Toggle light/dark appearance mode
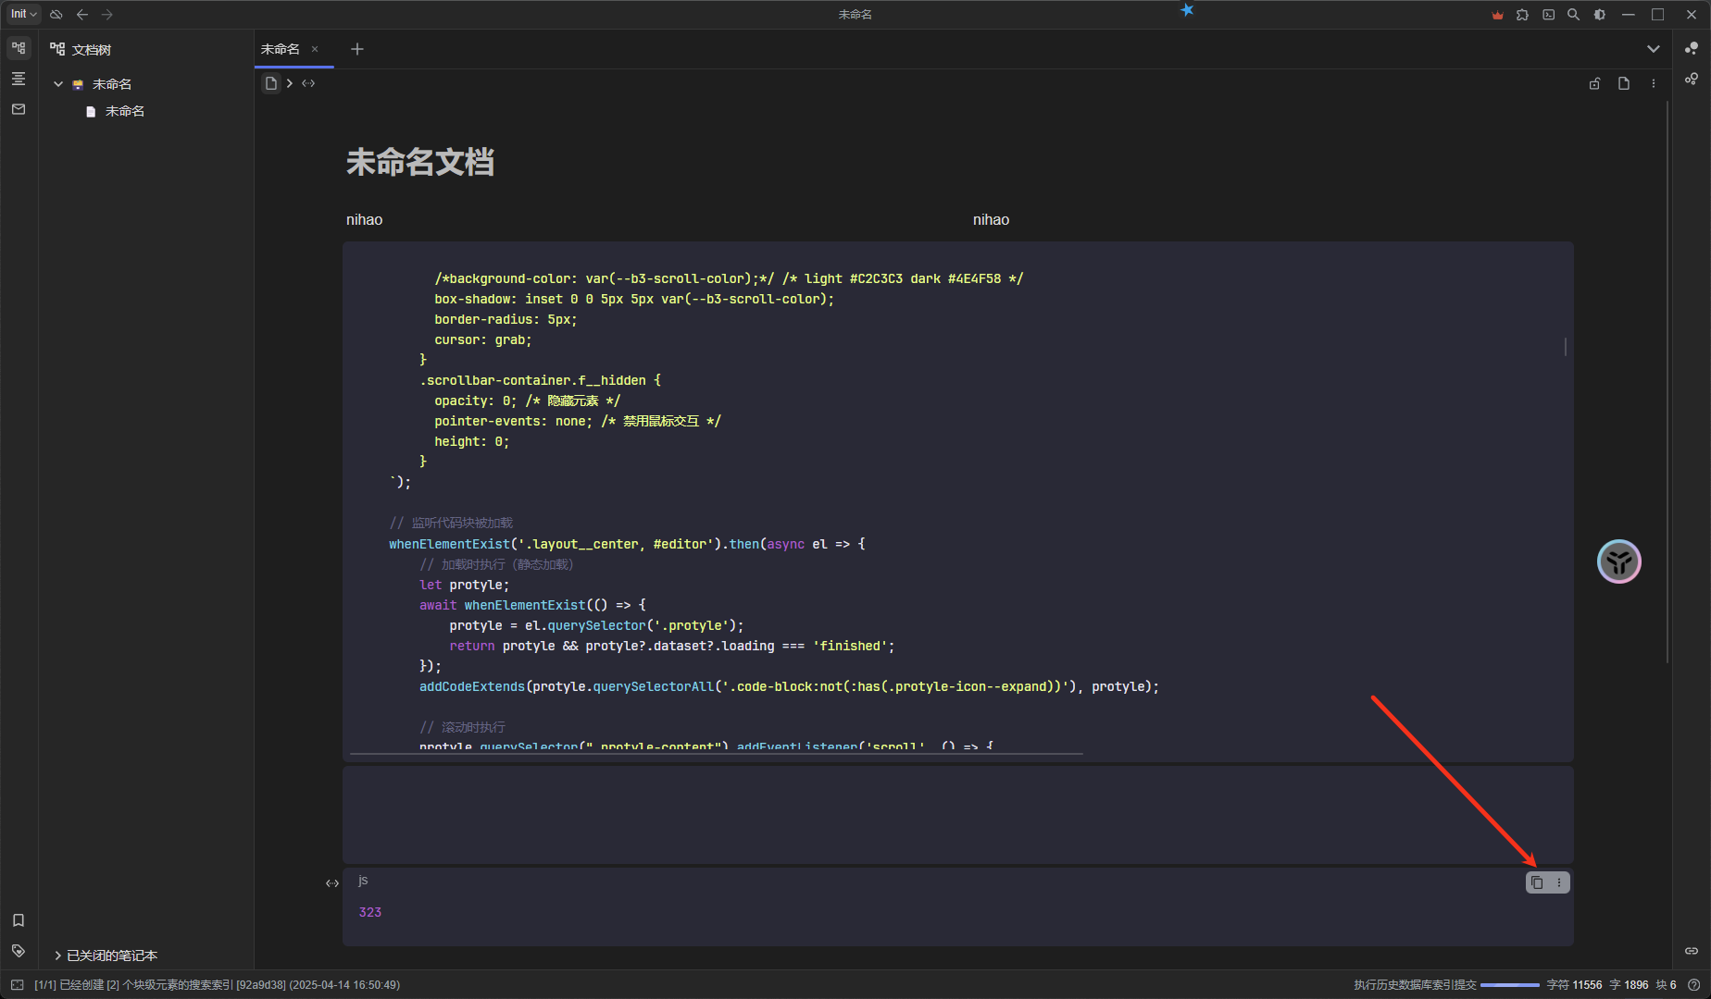This screenshot has width=1711, height=999. 1599,15
